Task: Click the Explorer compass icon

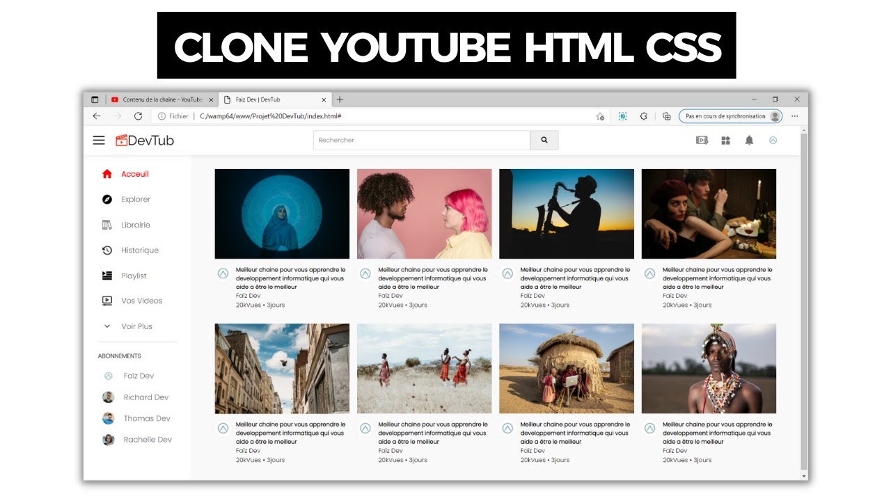Action: click(x=107, y=200)
